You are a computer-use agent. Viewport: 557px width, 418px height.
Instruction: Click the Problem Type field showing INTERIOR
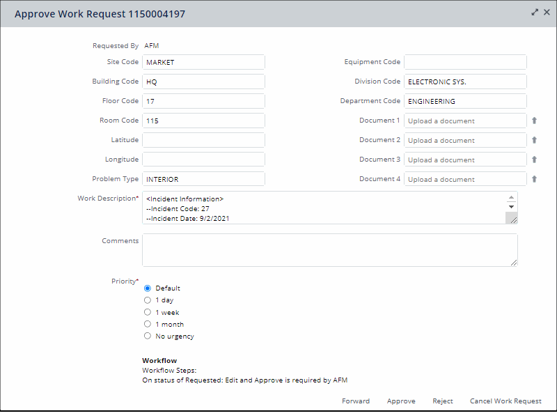coord(203,179)
